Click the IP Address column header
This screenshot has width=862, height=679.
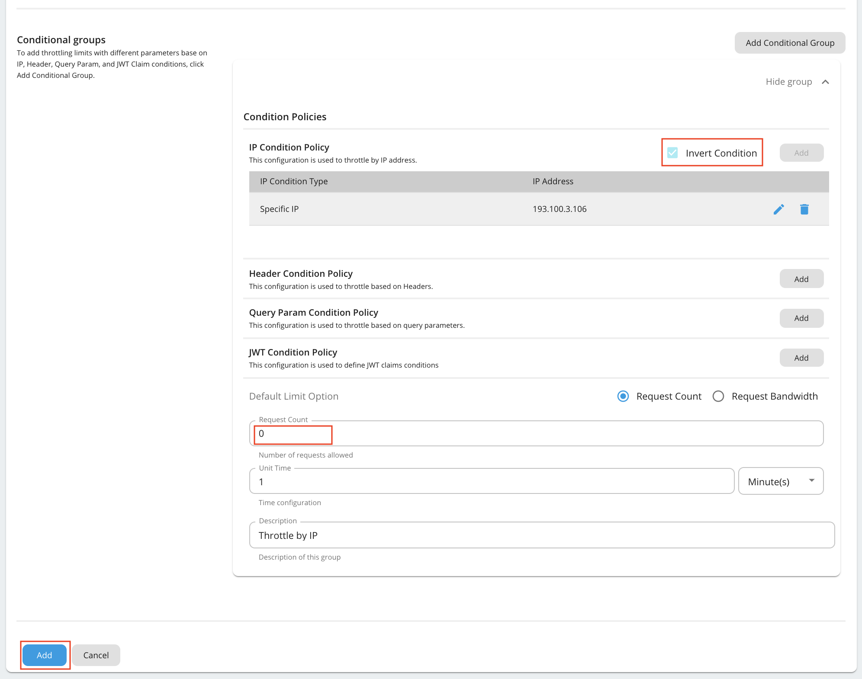(x=553, y=181)
